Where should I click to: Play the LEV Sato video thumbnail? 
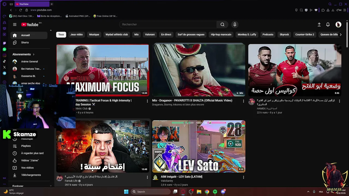tap(199, 146)
